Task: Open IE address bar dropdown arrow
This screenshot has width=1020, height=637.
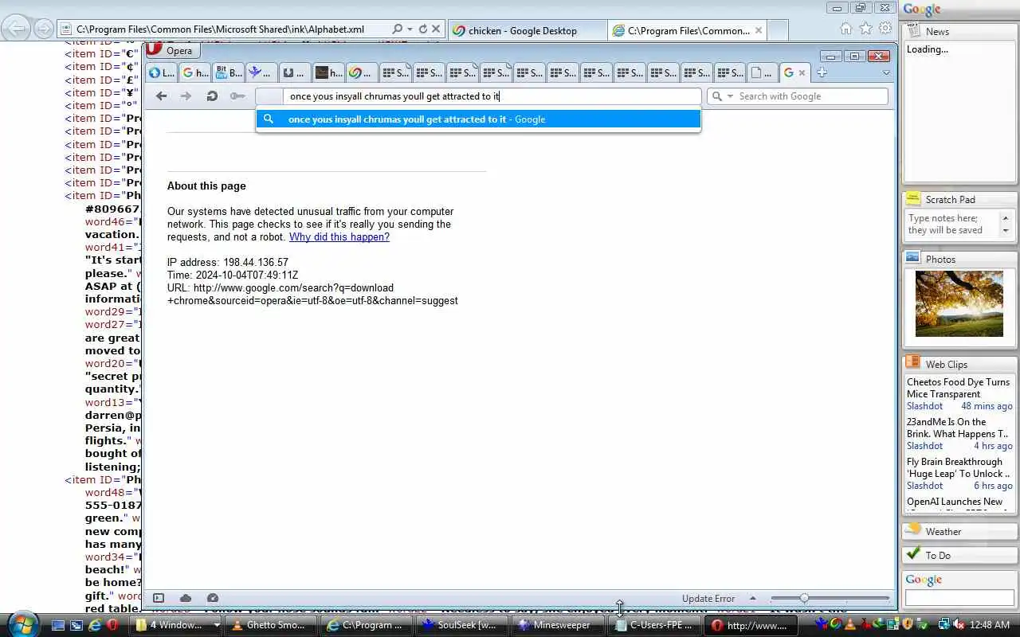Action: coord(410,29)
